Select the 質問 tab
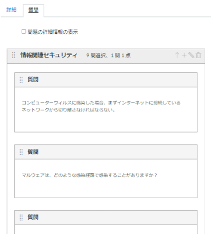Screen dimensions: 211x234 (33, 10)
